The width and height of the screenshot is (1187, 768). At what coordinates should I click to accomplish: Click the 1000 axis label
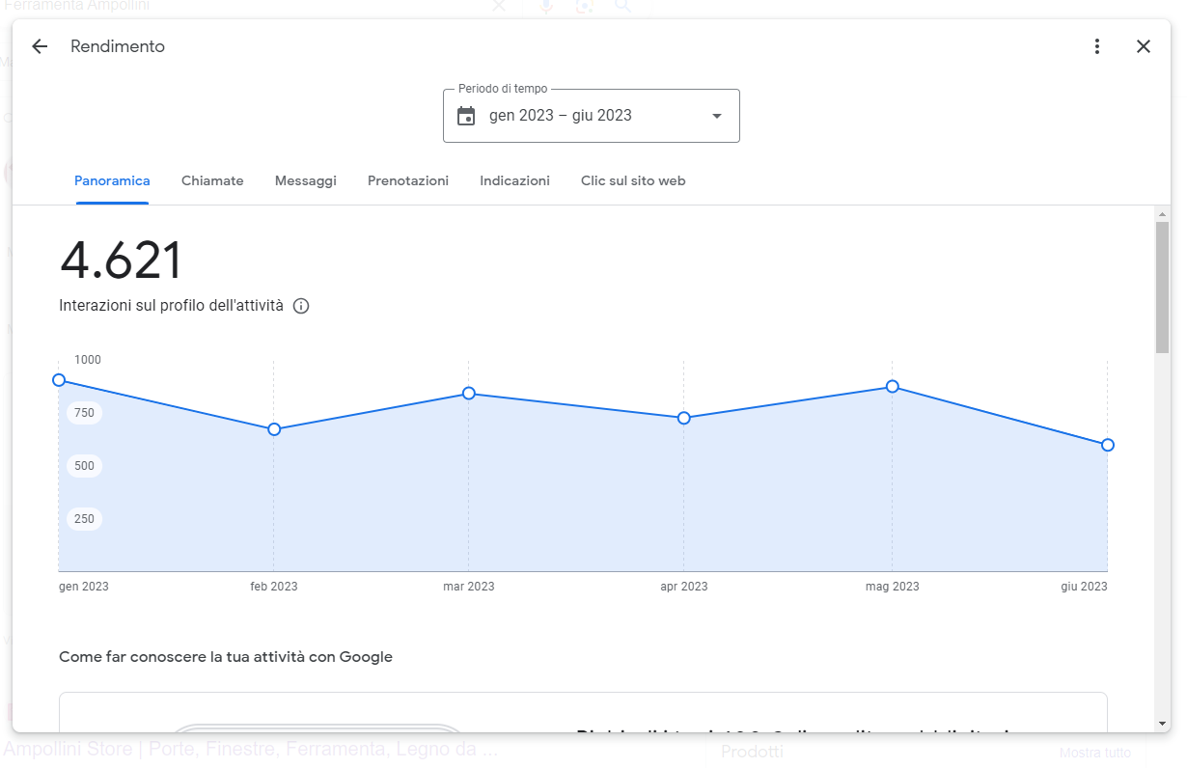(88, 360)
